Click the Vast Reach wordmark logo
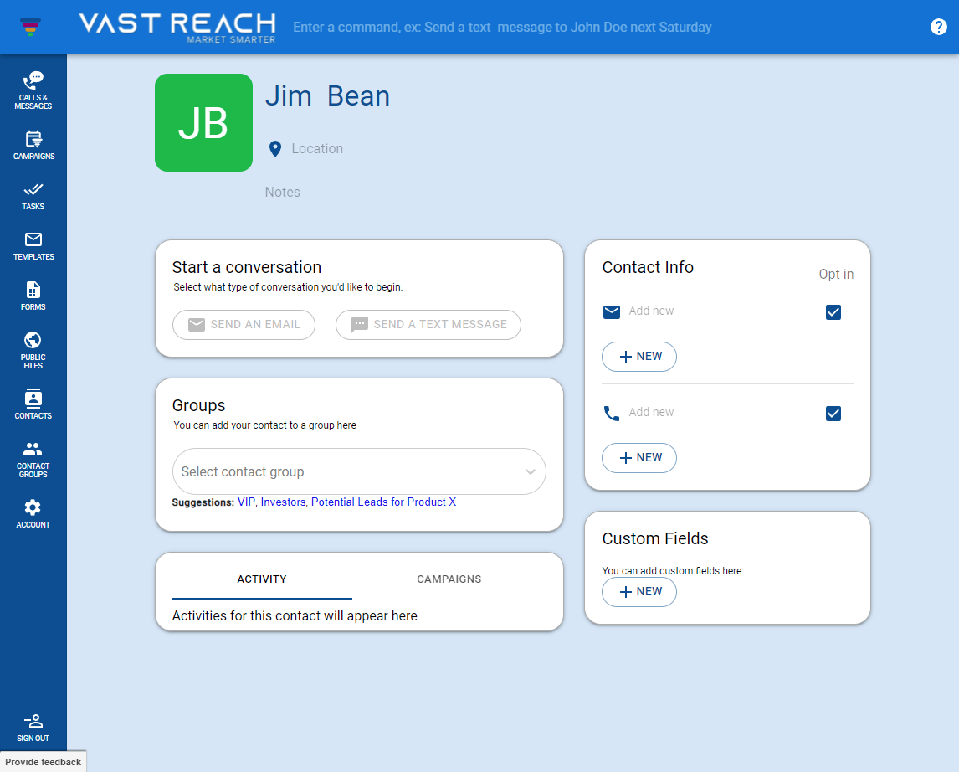 click(177, 27)
